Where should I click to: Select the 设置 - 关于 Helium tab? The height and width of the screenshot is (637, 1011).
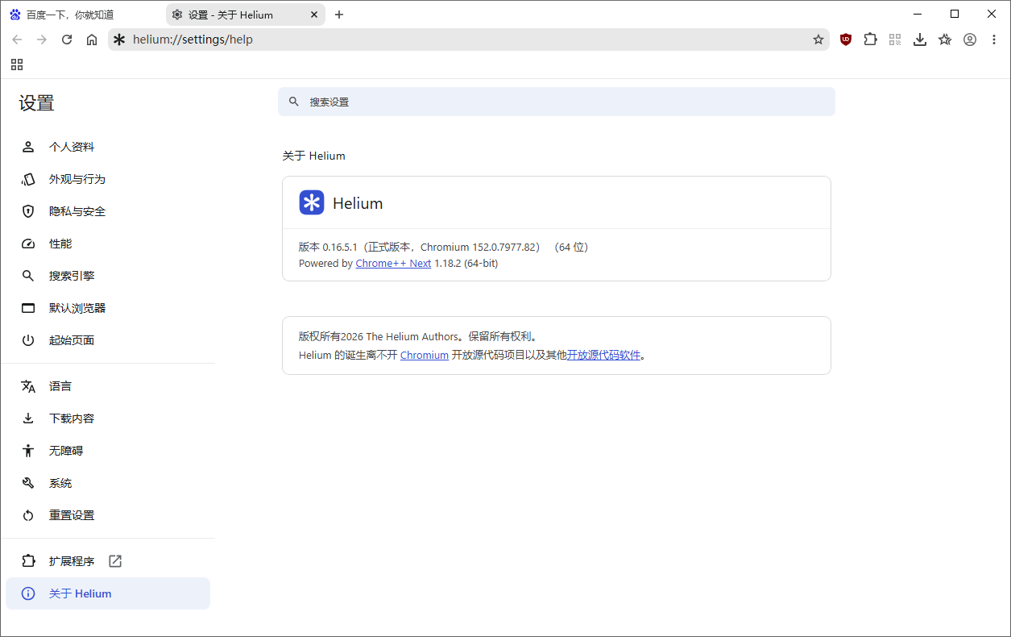246,15
